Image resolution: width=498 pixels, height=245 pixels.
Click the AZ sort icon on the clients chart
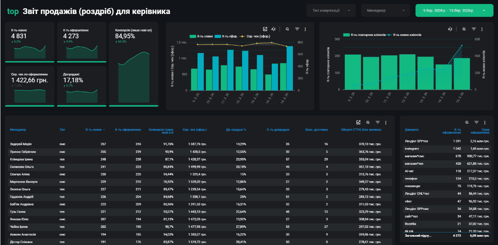click(x=450, y=29)
